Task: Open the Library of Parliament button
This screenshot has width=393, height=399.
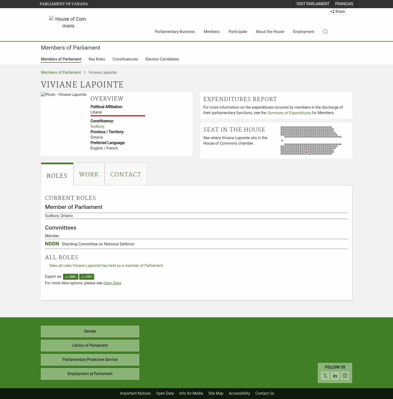Action: 90,345
